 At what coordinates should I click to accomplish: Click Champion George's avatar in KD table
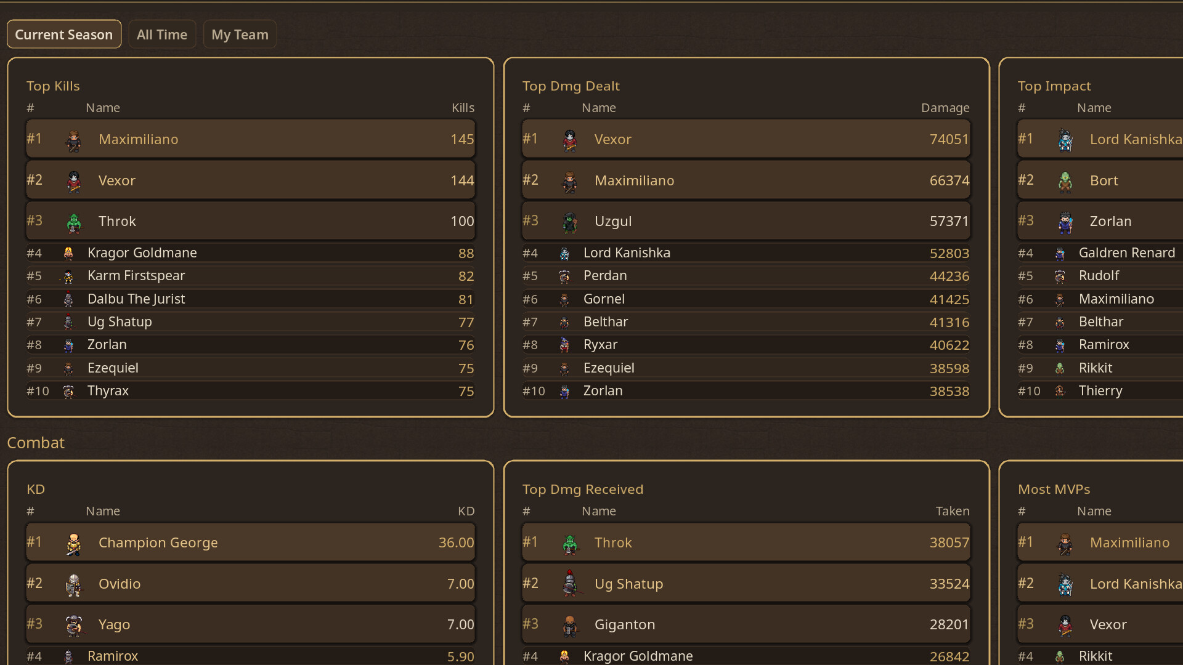(x=74, y=544)
